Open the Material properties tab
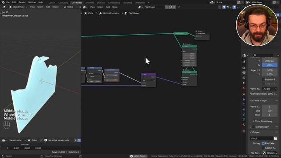This screenshot has height=158, width=281. pos(244,125)
